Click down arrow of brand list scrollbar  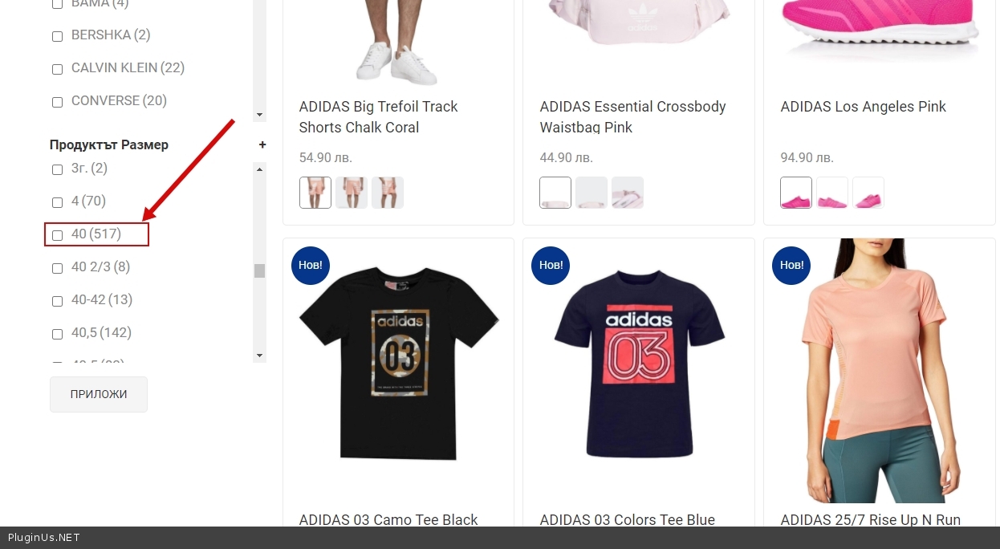pyautogui.click(x=259, y=115)
